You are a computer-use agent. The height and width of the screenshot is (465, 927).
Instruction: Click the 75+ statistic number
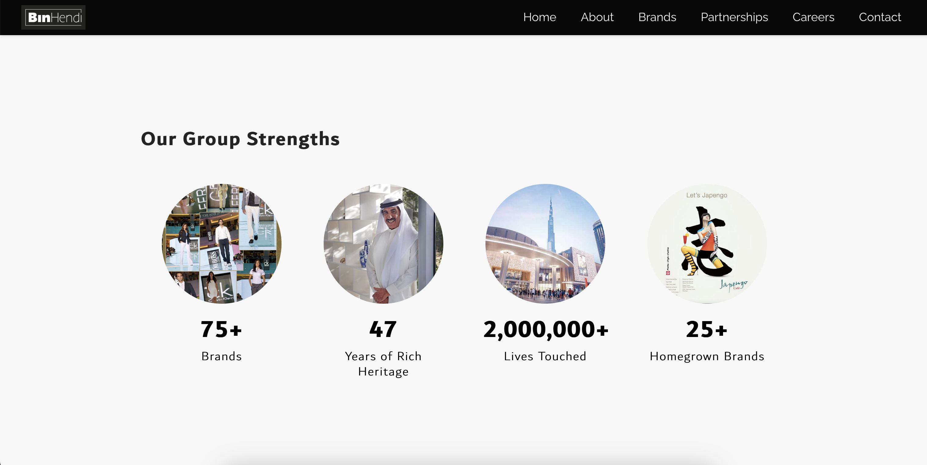point(221,329)
